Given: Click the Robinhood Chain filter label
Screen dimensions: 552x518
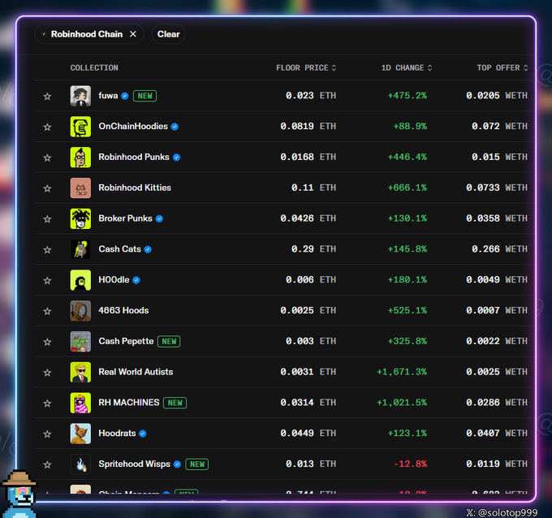Looking at the screenshot, I should click(87, 34).
